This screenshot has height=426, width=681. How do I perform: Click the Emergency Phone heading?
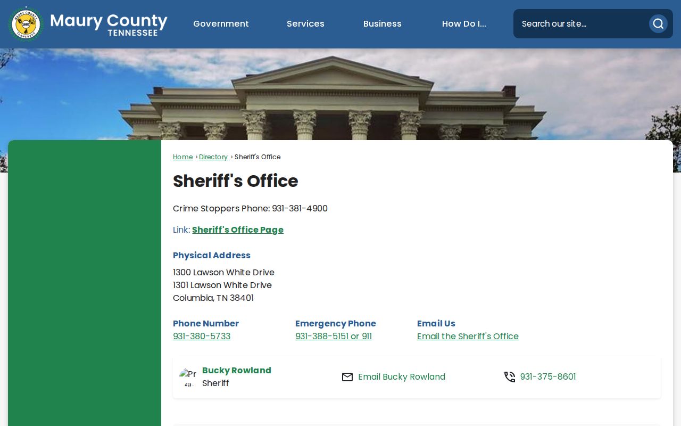click(x=336, y=324)
